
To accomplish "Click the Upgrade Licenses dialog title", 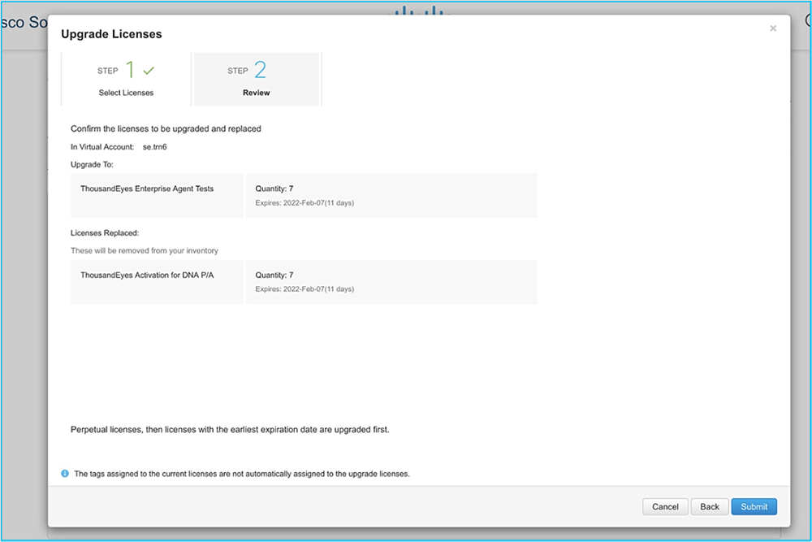I will pos(111,34).
